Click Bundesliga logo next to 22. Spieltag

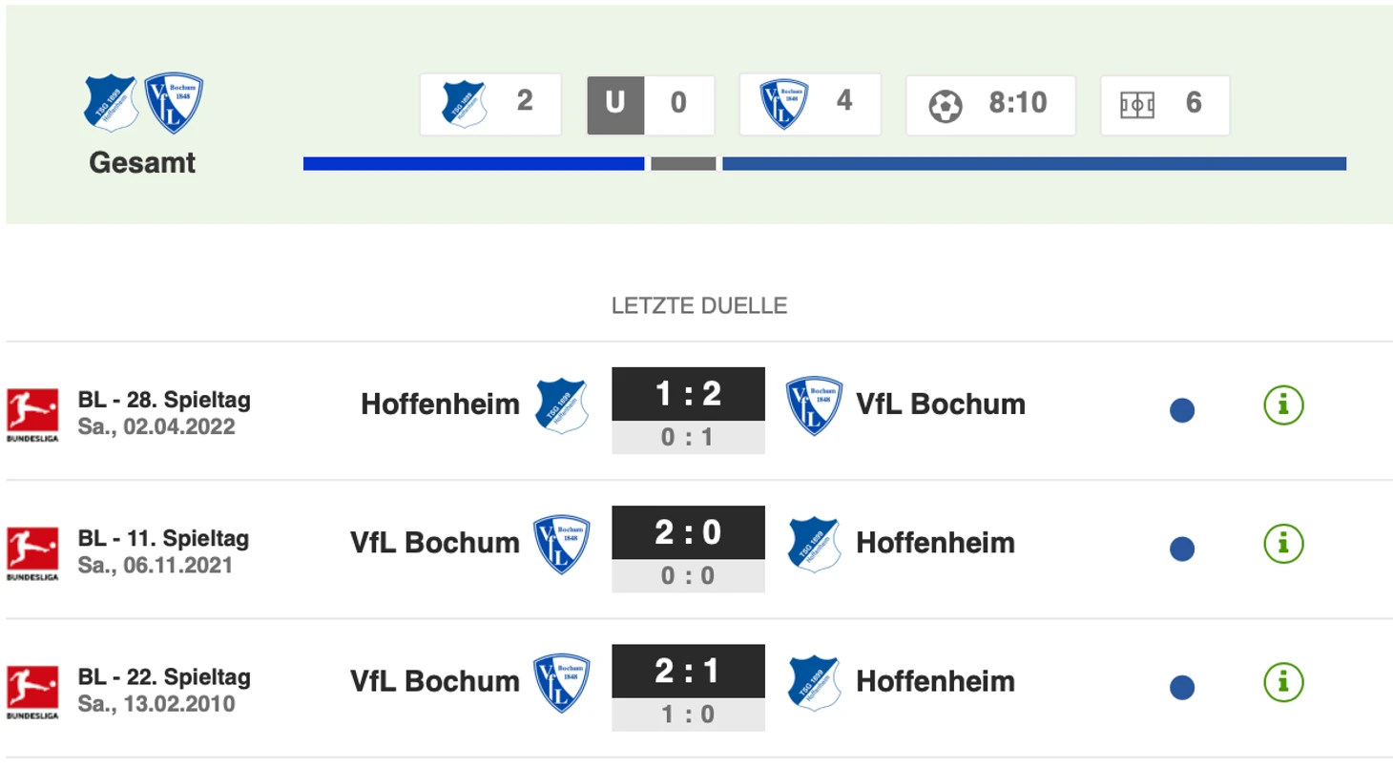(x=32, y=692)
